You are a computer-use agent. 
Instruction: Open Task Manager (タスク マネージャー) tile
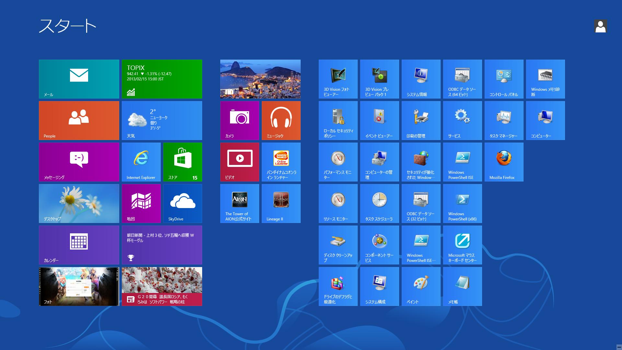pyautogui.click(x=504, y=120)
